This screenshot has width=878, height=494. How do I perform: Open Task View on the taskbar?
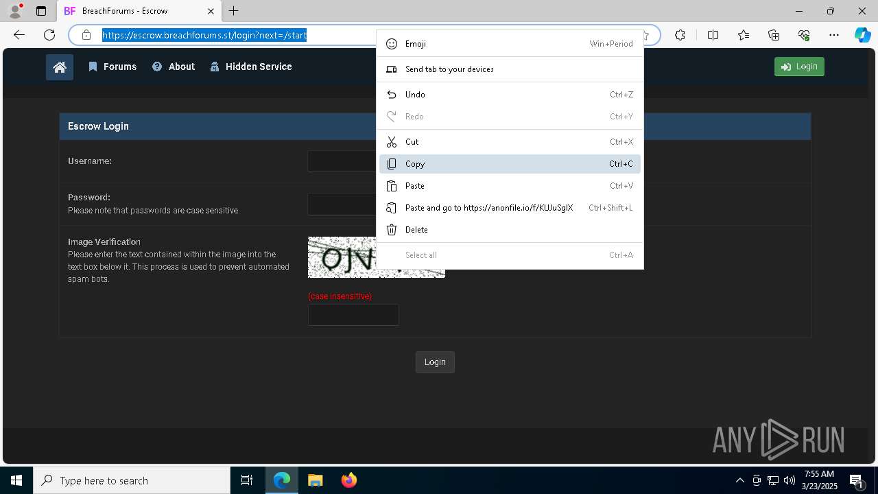tap(247, 480)
